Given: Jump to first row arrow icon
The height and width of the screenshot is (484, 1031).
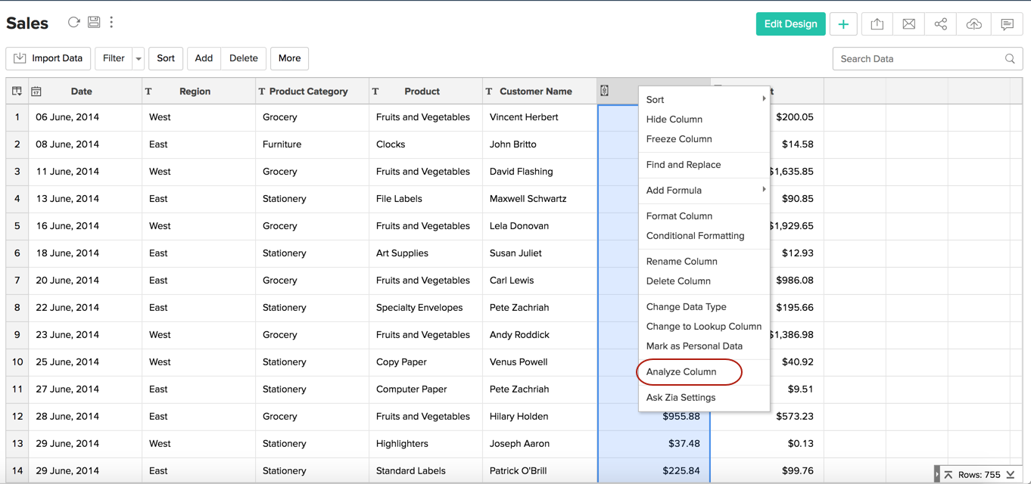Looking at the screenshot, I should [948, 475].
